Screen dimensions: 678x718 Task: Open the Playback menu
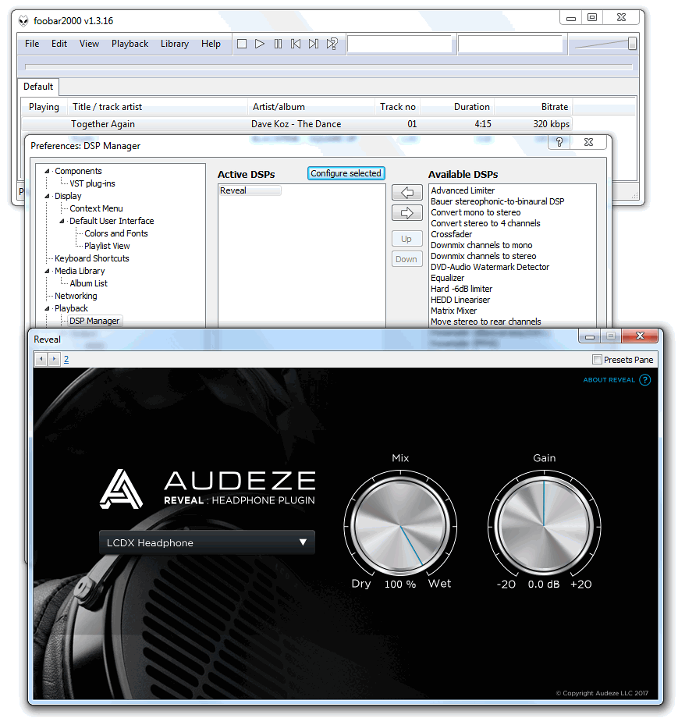130,44
